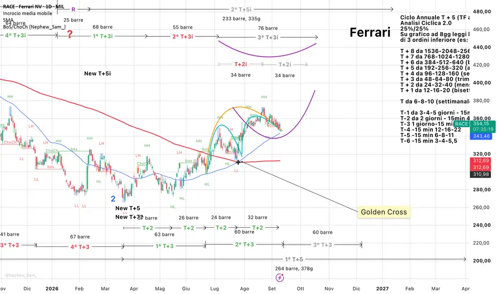498x294 pixels.
Task: Click the purple lightning bolt events icon
Action: coord(279,278)
